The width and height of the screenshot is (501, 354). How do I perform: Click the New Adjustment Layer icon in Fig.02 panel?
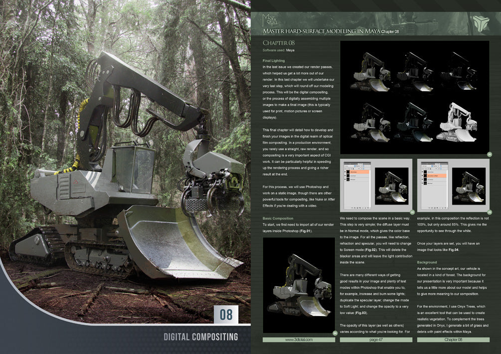pos(360,208)
